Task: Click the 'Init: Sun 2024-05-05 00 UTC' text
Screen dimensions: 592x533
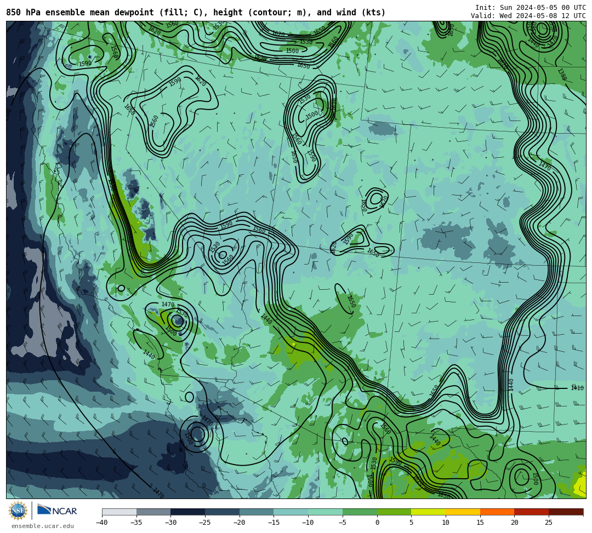Action: 531,8
